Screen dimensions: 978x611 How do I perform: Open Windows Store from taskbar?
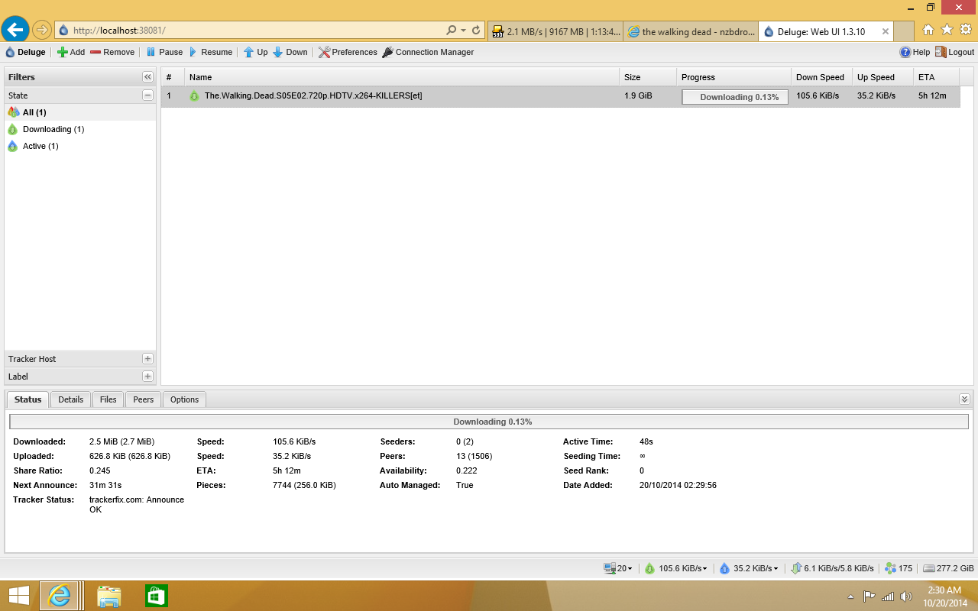coord(156,596)
